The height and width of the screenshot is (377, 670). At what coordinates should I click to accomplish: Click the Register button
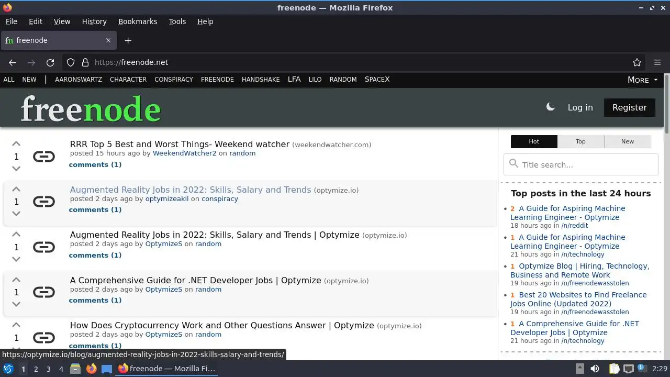click(630, 107)
